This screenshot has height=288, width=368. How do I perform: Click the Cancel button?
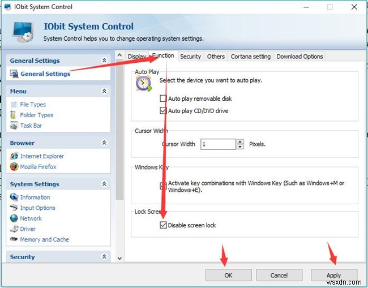tap(279, 275)
